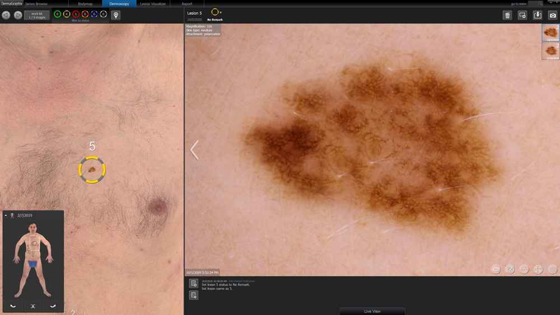Switch to the Bodymap tab
This screenshot has height=315, width=560.
pos(85,4)
